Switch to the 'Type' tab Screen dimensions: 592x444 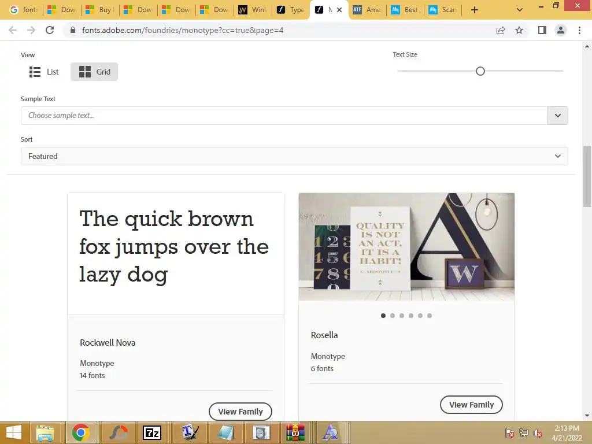pos(291,10)
